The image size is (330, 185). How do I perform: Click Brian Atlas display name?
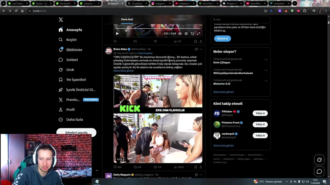120,49
